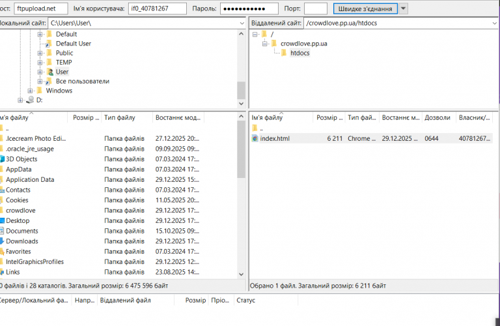The height and width of the screenshot is (326, 500).
Task: Expand the User folder in local tree
Action: click(x=40, y=72)
